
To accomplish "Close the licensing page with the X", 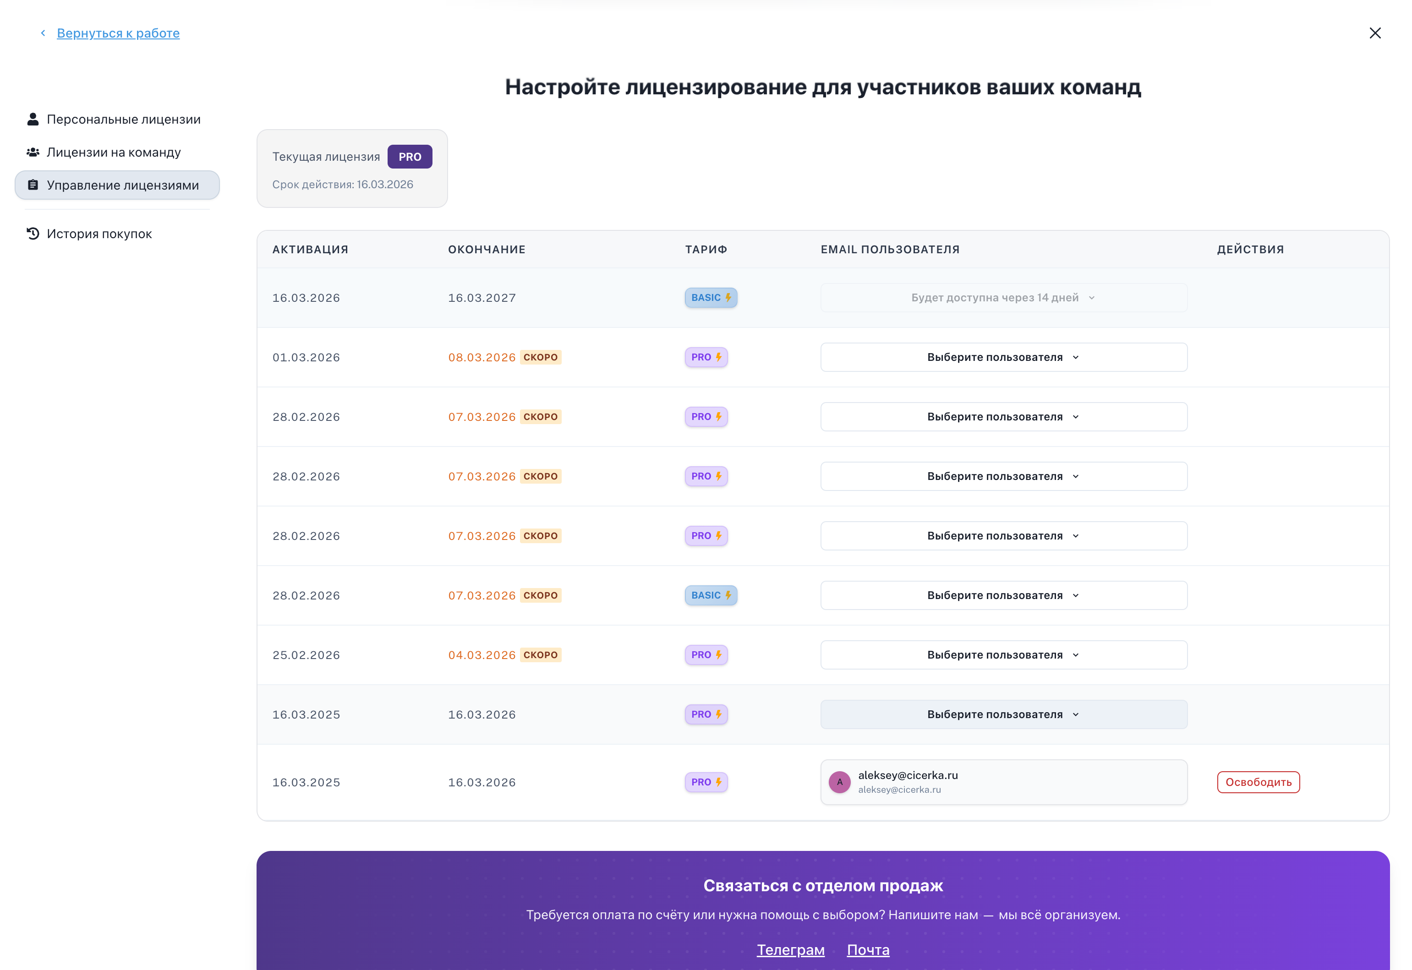I will pos(1374,33).
